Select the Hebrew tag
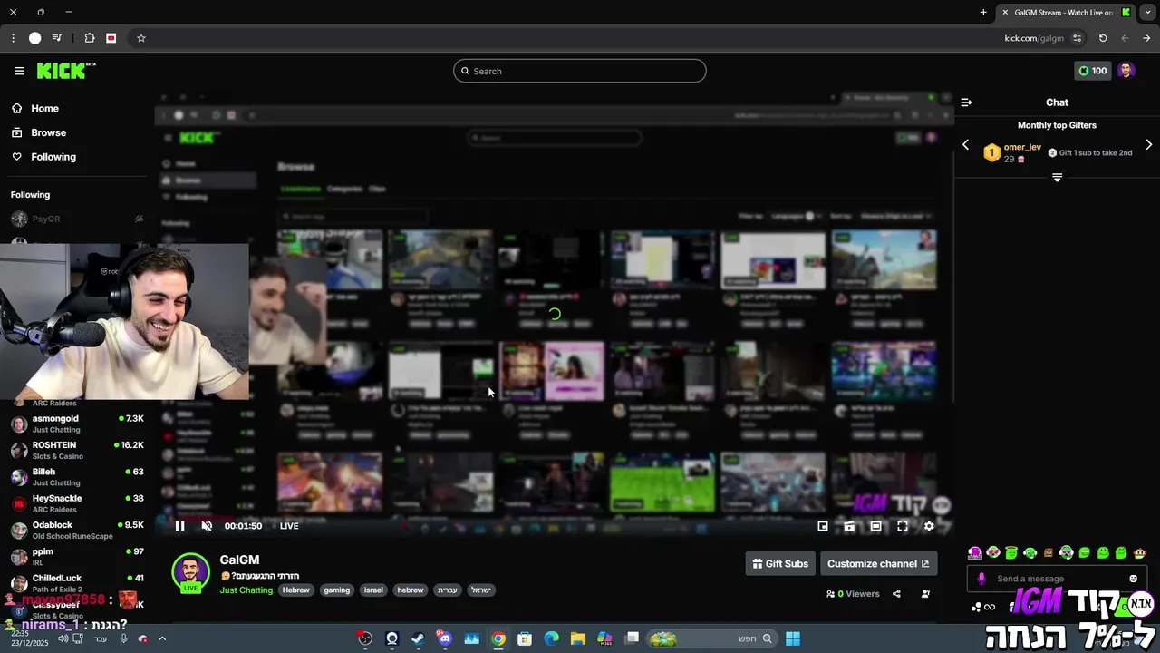Screen dimensions: 1160x653 pyautogui.click(x=295, y=590)
